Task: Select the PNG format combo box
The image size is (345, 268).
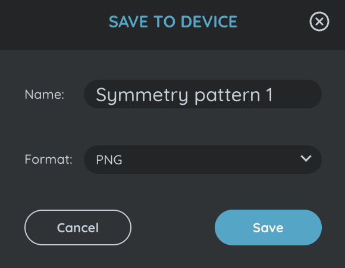Action: pos(203,160)
